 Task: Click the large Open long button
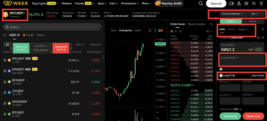[230, 116]
